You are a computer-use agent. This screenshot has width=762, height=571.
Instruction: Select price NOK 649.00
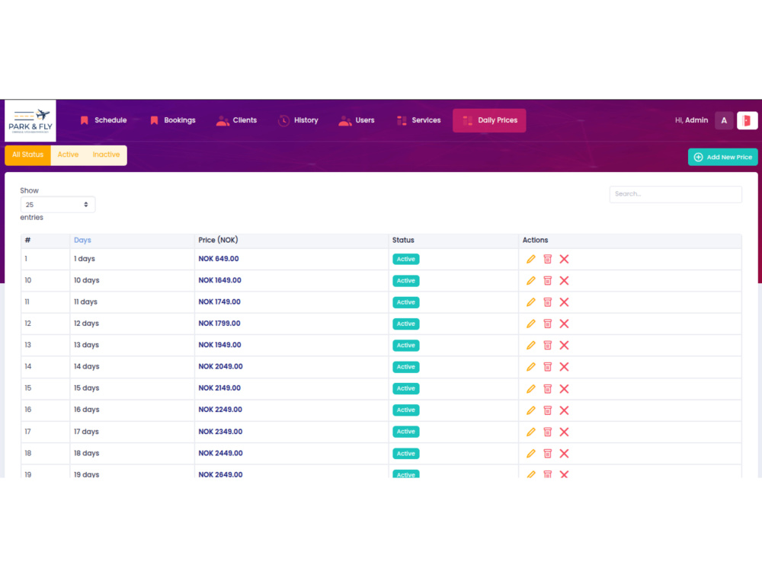219,259
